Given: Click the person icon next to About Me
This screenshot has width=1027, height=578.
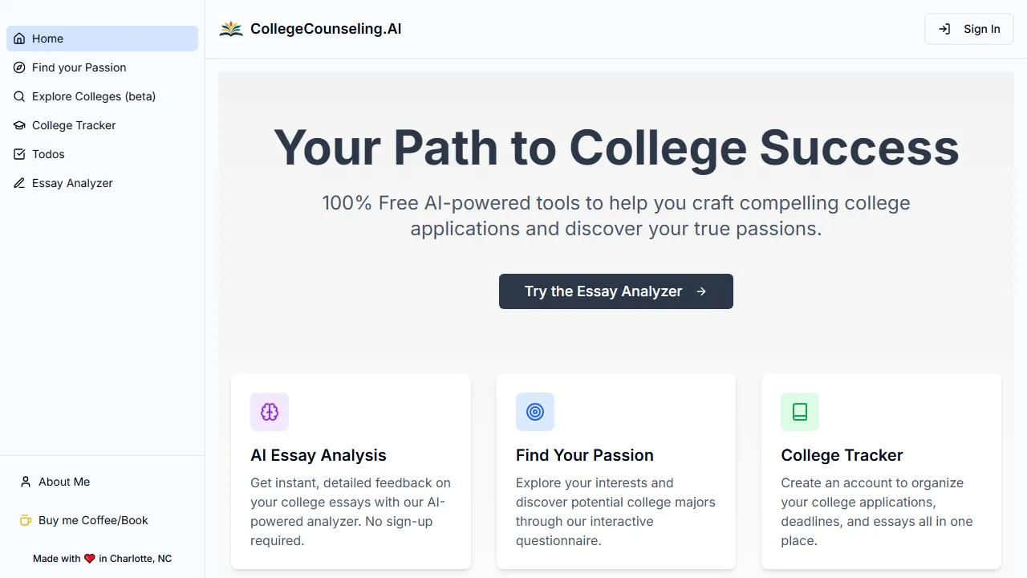Looking at the screenshot, I should click(25, 482).
